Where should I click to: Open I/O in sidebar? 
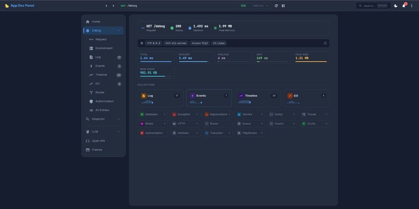click(x=103, y=84)
